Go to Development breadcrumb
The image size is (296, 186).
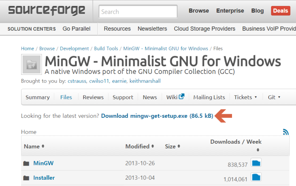click(74, 49)
